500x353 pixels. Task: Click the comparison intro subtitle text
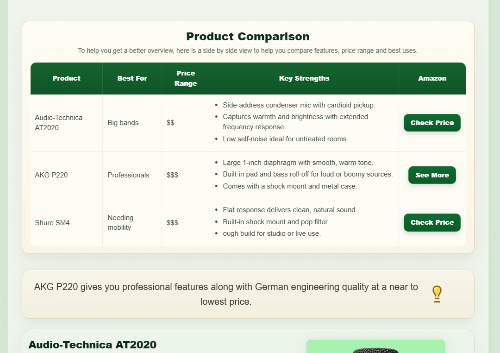point(248,51)
